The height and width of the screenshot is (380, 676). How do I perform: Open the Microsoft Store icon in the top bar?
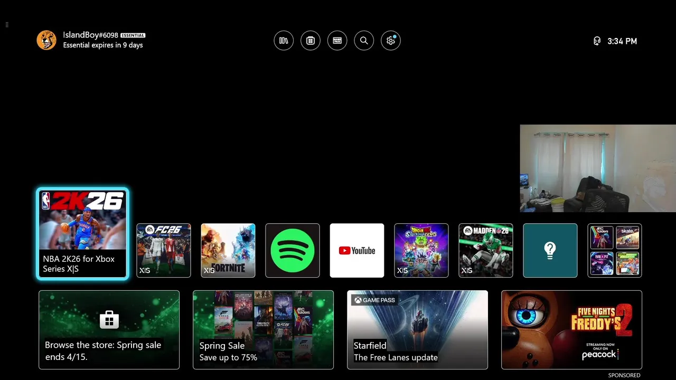[x=311, y=41]
